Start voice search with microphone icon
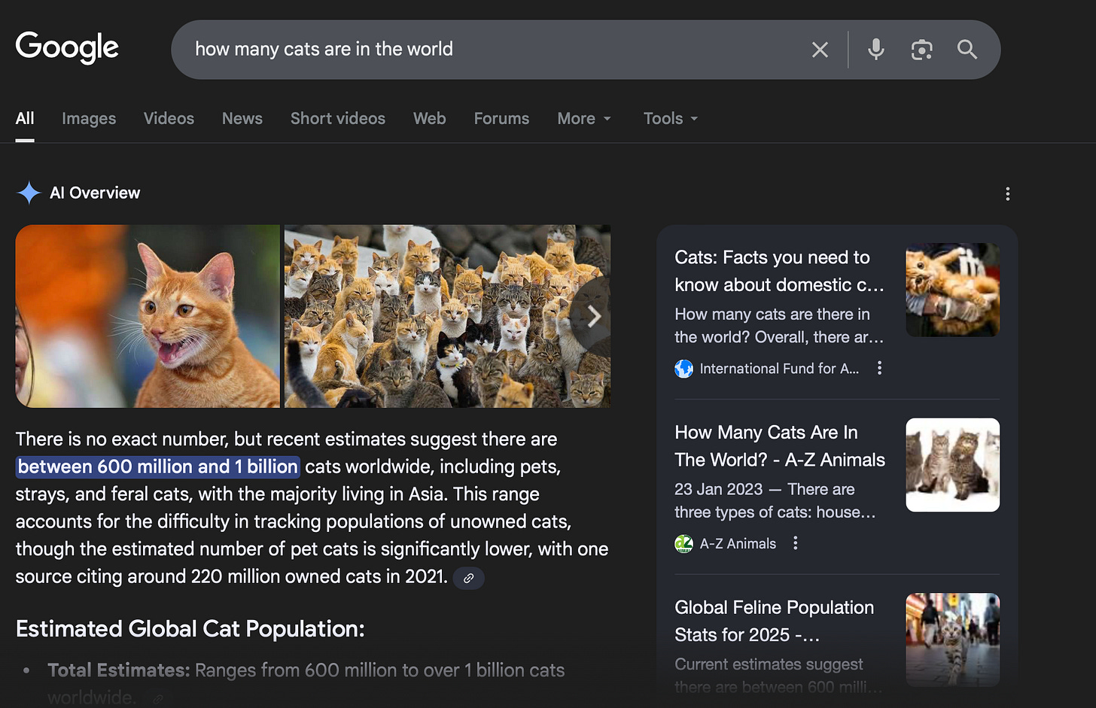 click(x=875, y=50)
